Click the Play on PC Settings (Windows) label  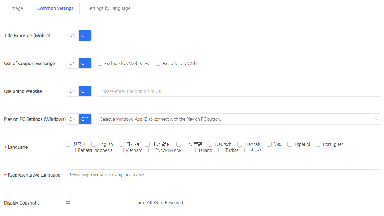[x=35, y=119]
